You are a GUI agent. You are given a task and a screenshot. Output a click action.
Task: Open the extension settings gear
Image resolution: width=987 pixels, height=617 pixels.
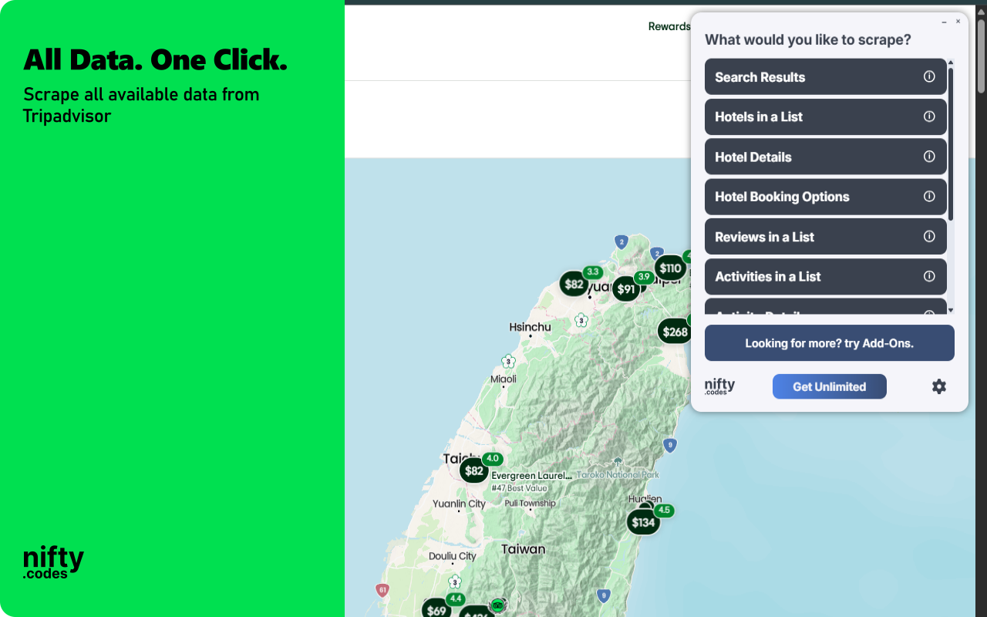[x=938, y=386]
